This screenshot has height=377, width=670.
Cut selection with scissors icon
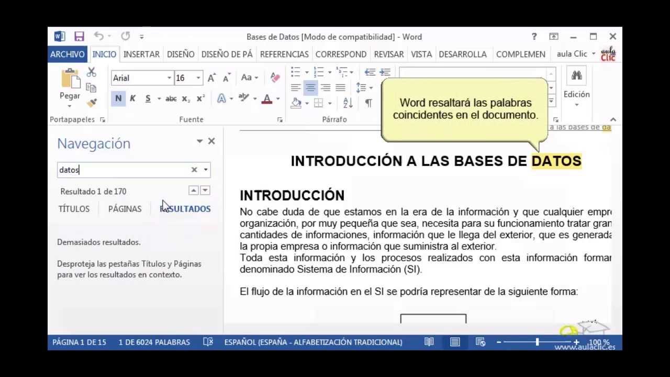(x=92, y=73)
